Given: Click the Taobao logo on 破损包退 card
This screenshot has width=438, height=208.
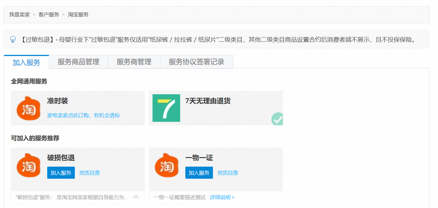Looking at the screenshot, I should click(28, 165).
